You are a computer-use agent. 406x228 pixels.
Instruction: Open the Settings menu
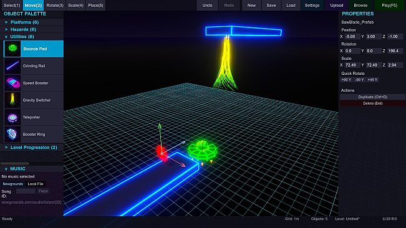312,5
